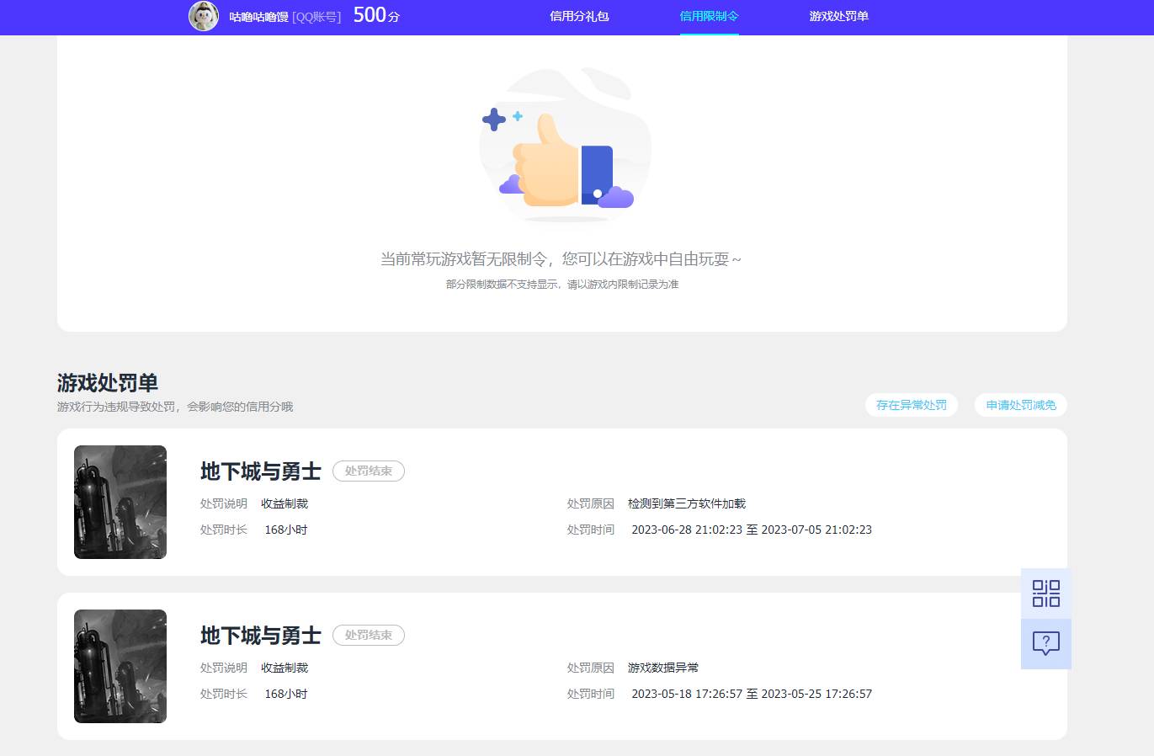Switch to the 信用分礼包 tab
This screenshot has height=756, width=1154.
(x=578, y=16)
